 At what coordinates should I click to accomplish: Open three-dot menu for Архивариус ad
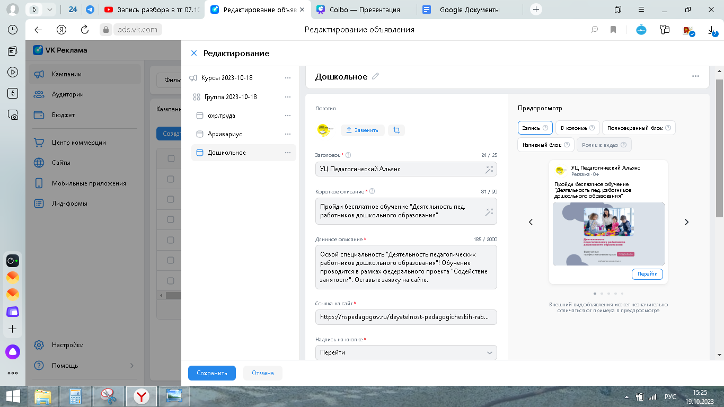pos(288,134)
